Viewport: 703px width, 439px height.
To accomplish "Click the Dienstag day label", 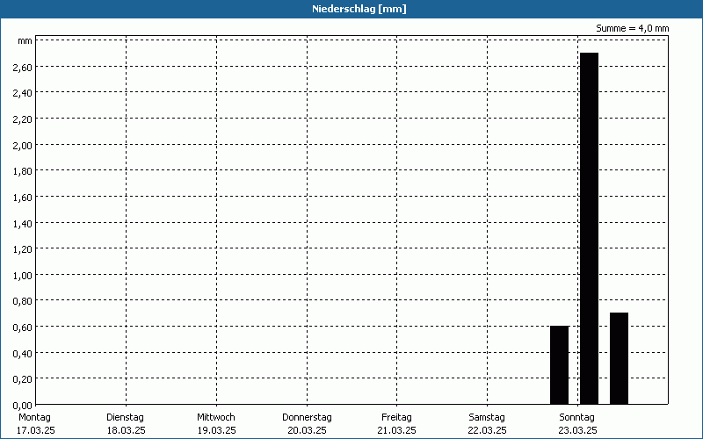I will 125,418.
